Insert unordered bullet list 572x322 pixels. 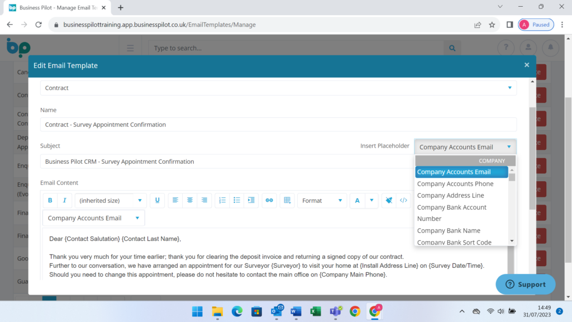click(237, 201)
